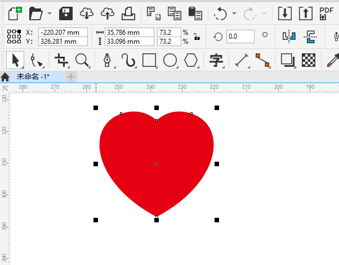Open the Welcome home tab
339x265 pixels.
[6, 77]
